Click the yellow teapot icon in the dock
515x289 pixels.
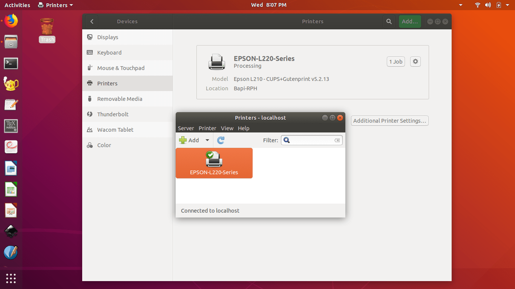[11, 84]
